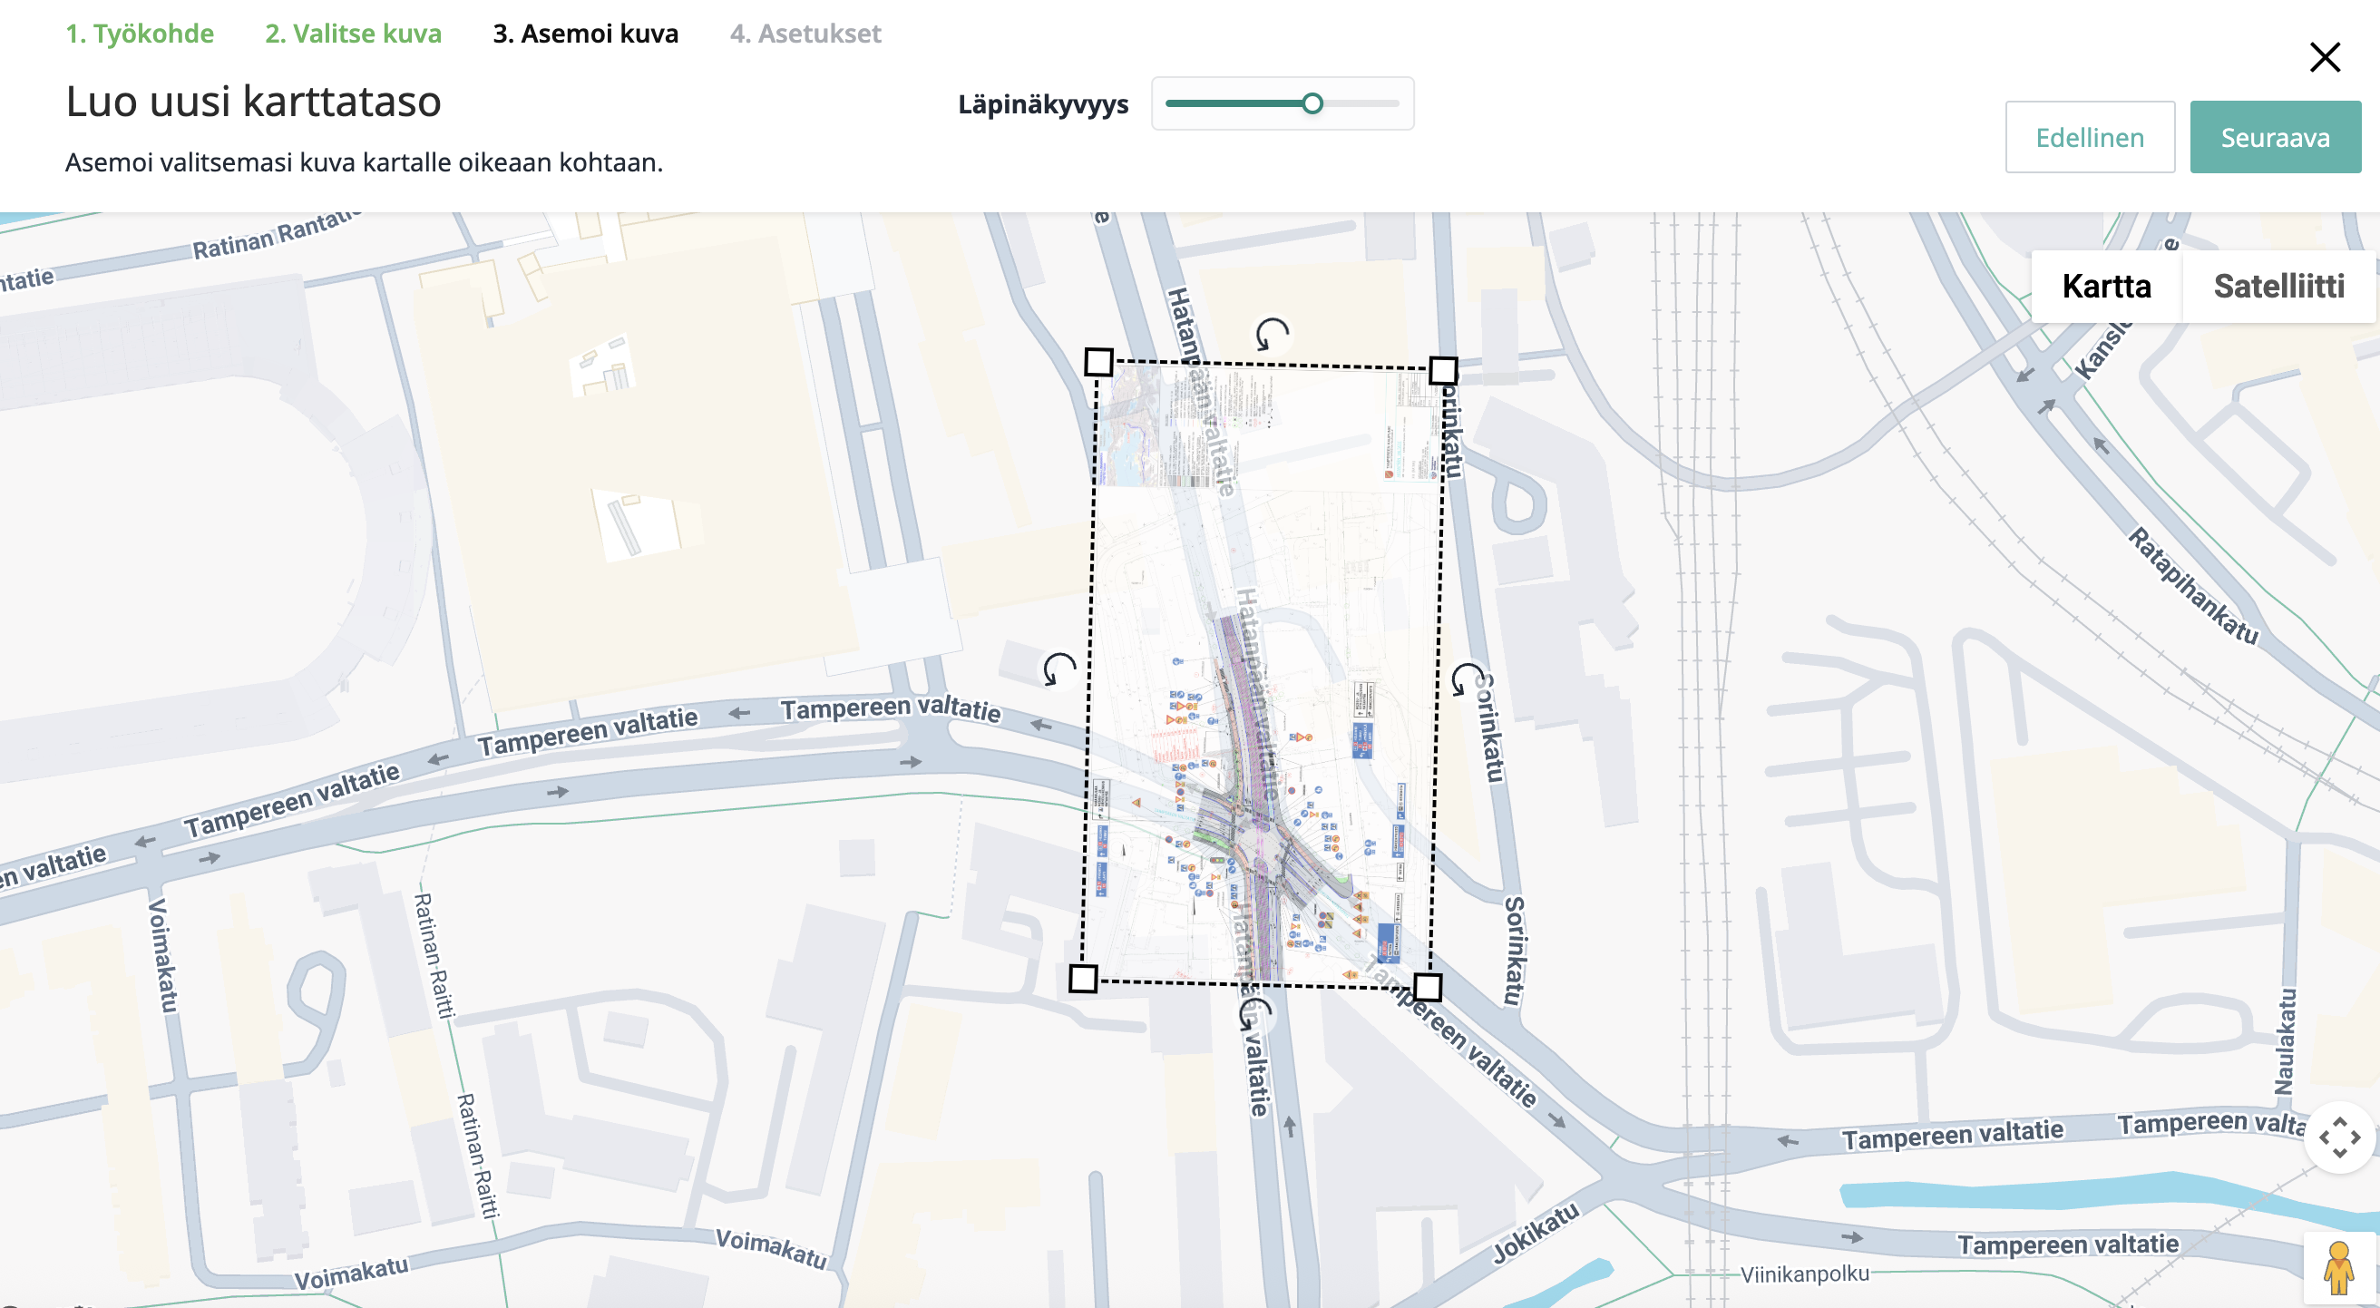2380x1308 pixels.
Task: Go to step 1. Työkohde
Action: [x=140, y=34]
